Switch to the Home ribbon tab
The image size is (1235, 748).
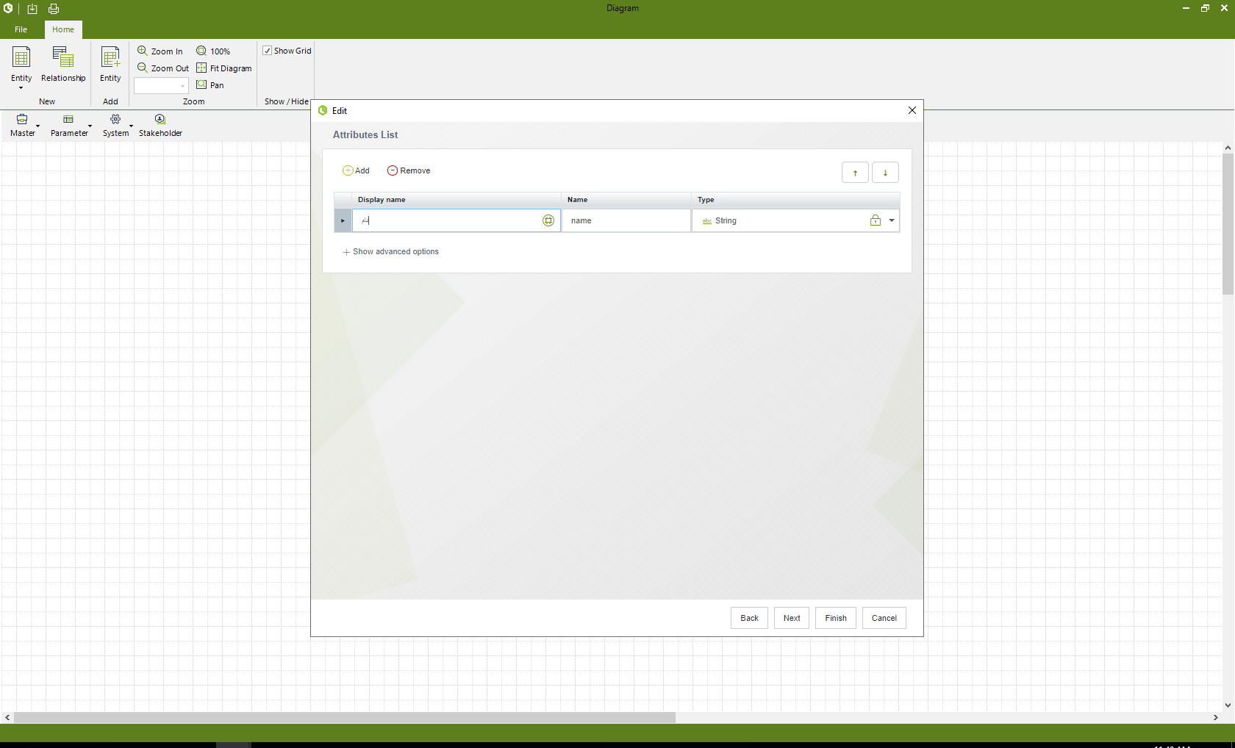click(x=63, y=29)
